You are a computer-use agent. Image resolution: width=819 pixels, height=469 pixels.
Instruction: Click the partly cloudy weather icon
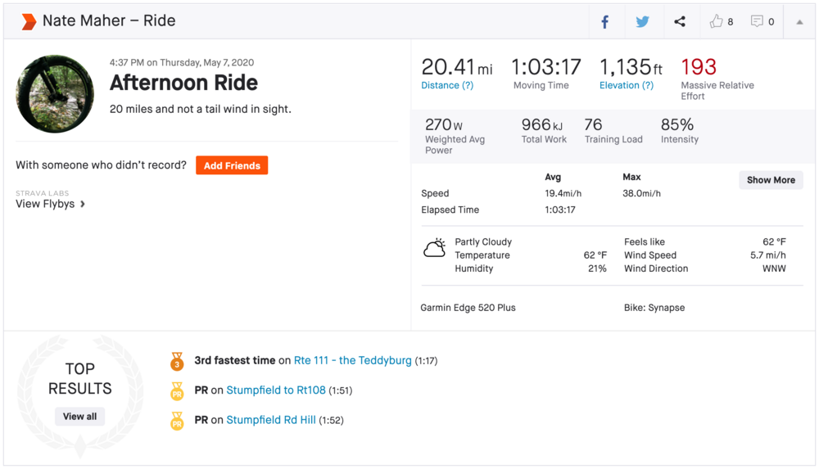[x=434, y=248]
